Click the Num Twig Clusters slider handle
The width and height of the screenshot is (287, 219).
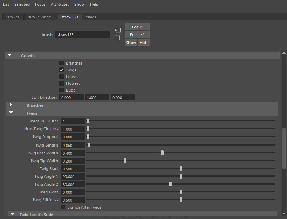(88, 129)
